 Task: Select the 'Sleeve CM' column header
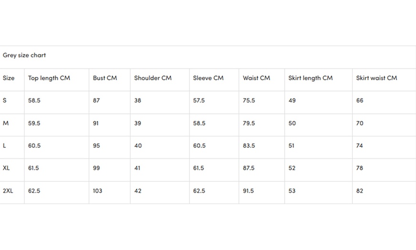point(208,78)
